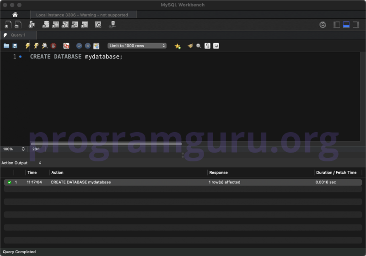This screenshot has width=366, height=256.
Task: Stop the executing query icon
Action: (x=54, y=46)
